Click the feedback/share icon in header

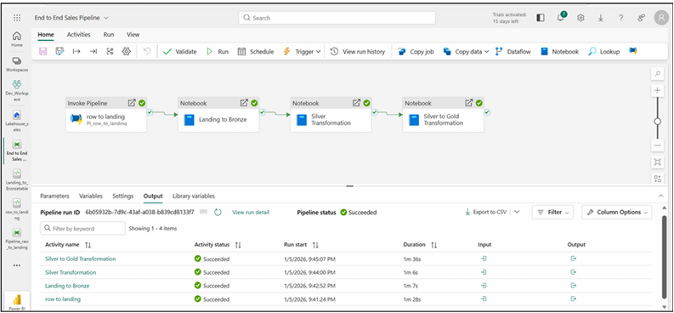coord(642,18)
